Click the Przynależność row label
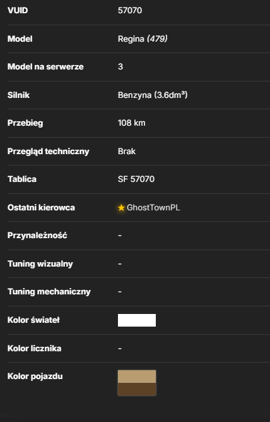 [37, 236]
